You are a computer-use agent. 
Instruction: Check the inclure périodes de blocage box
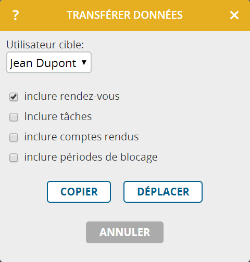tap(14, 158)
